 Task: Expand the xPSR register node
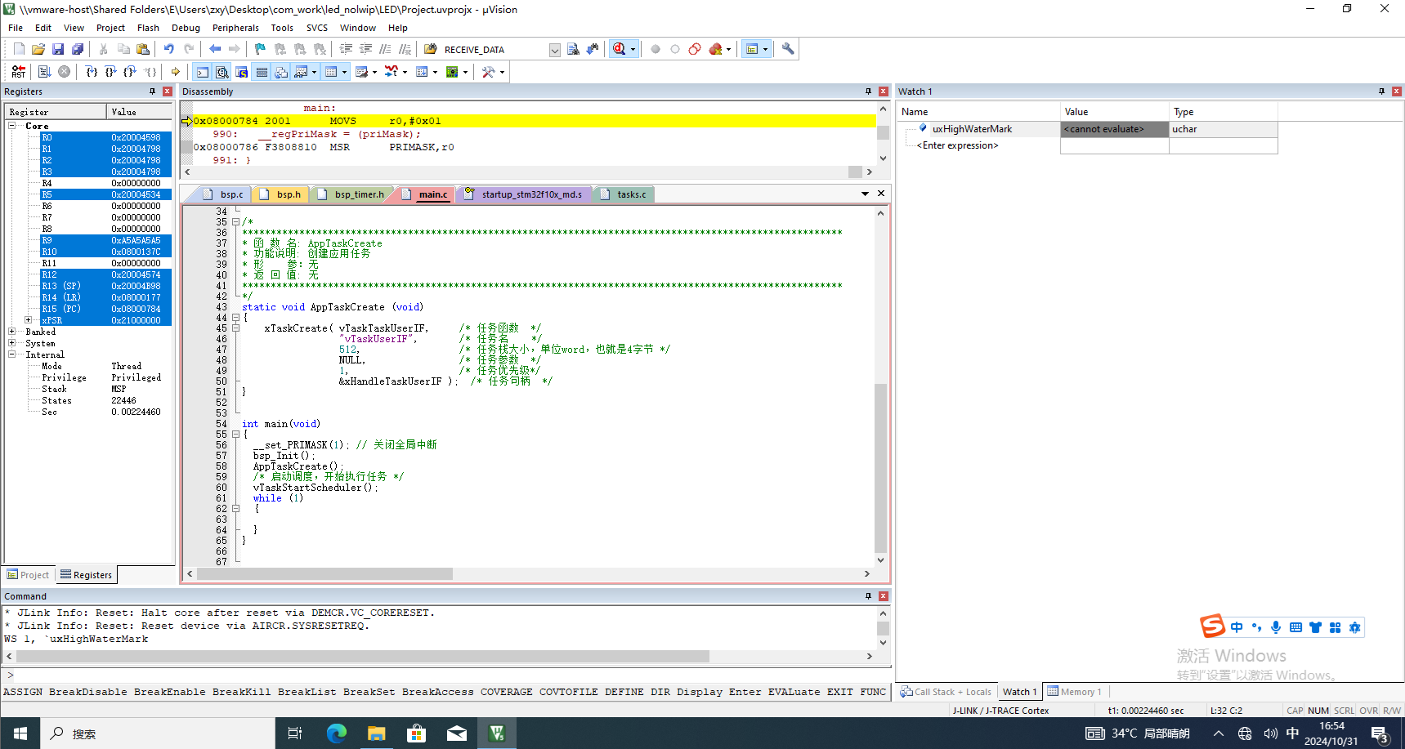pos(28,320)
